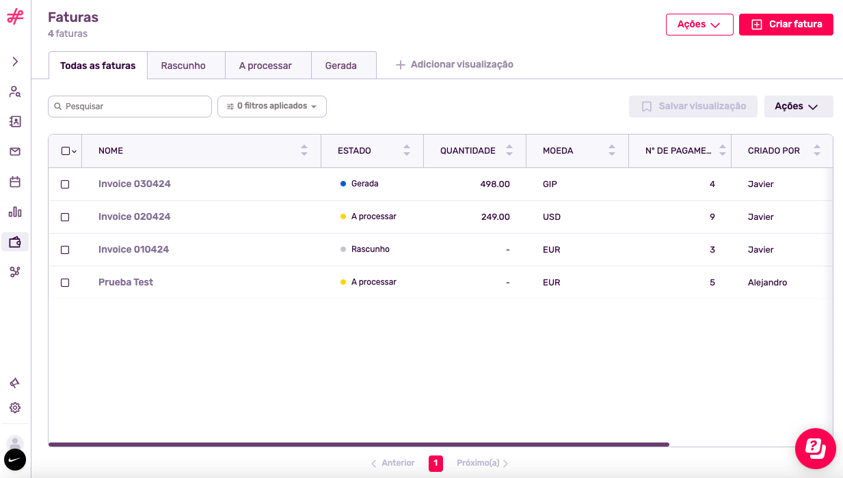Viewport: 843px width, 478px height.
Task: Click A processar status of Invoice 020424
Action: pyautogui.click(x=369, y=216)
